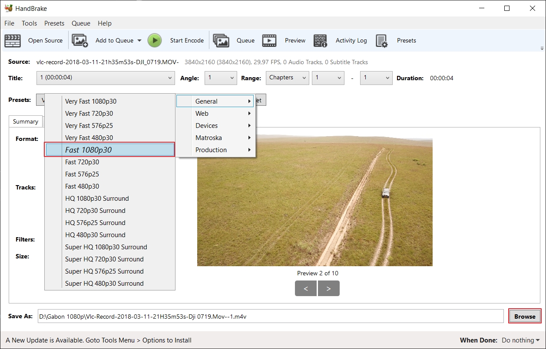Expand the Range Chapters dropdown
This screenshot has height=349, width=546.
[x=287, y=78]
